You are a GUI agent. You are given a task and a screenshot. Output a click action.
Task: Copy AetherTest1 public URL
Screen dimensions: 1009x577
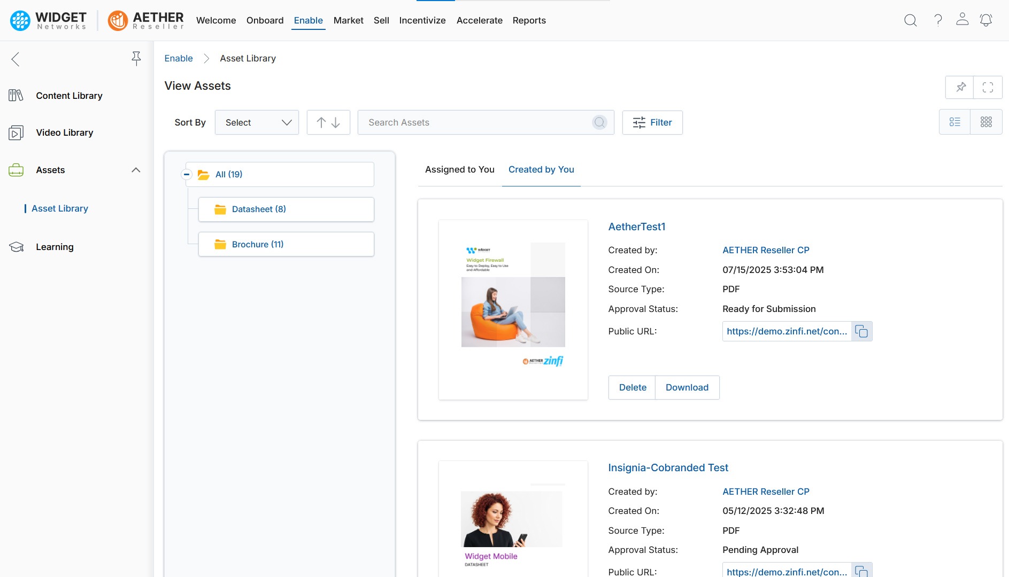point(861,331)
